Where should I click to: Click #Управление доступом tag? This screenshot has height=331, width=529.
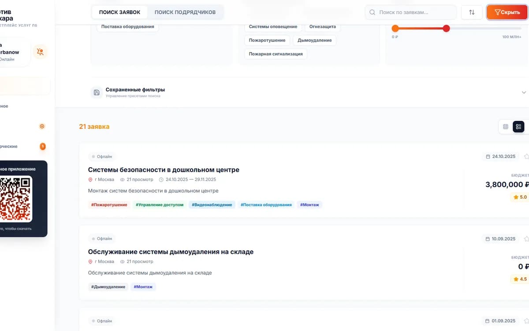pos(160,205)
